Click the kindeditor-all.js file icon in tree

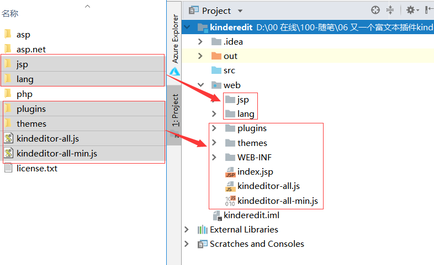pyautogui.click(x=230, y=186)
